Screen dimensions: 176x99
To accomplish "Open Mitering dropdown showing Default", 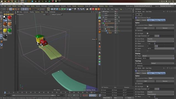I will [x=162, y=63].
